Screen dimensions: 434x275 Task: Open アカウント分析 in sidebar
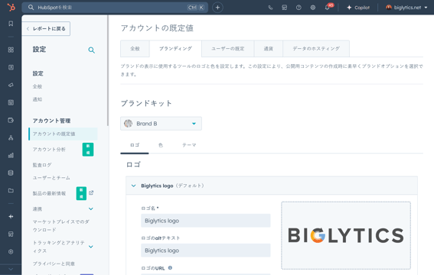coord(49,150)
